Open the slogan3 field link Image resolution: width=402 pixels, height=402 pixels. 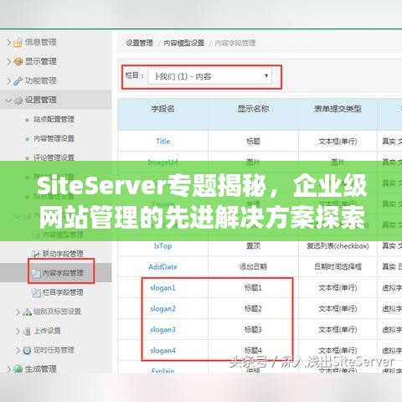click(x=162, y=330)
